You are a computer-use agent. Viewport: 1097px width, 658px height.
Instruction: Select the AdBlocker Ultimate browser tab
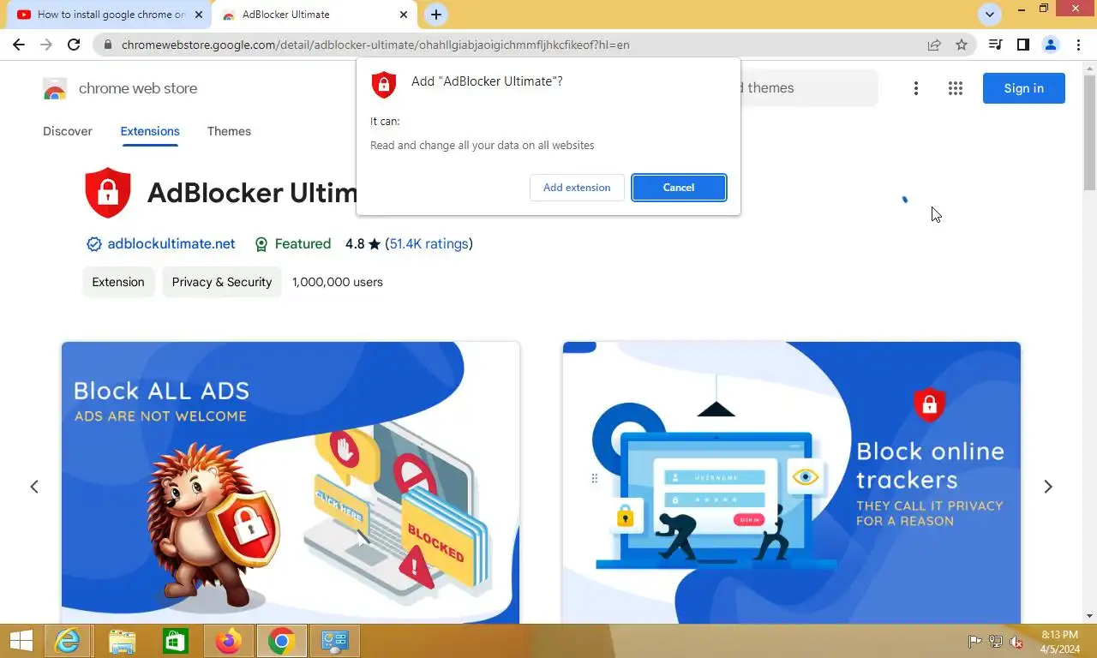pos(315,15)
